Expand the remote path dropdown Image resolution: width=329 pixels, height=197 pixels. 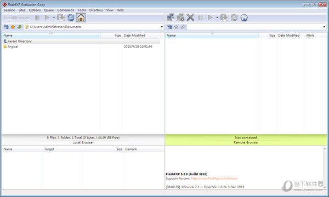[324, 27]
